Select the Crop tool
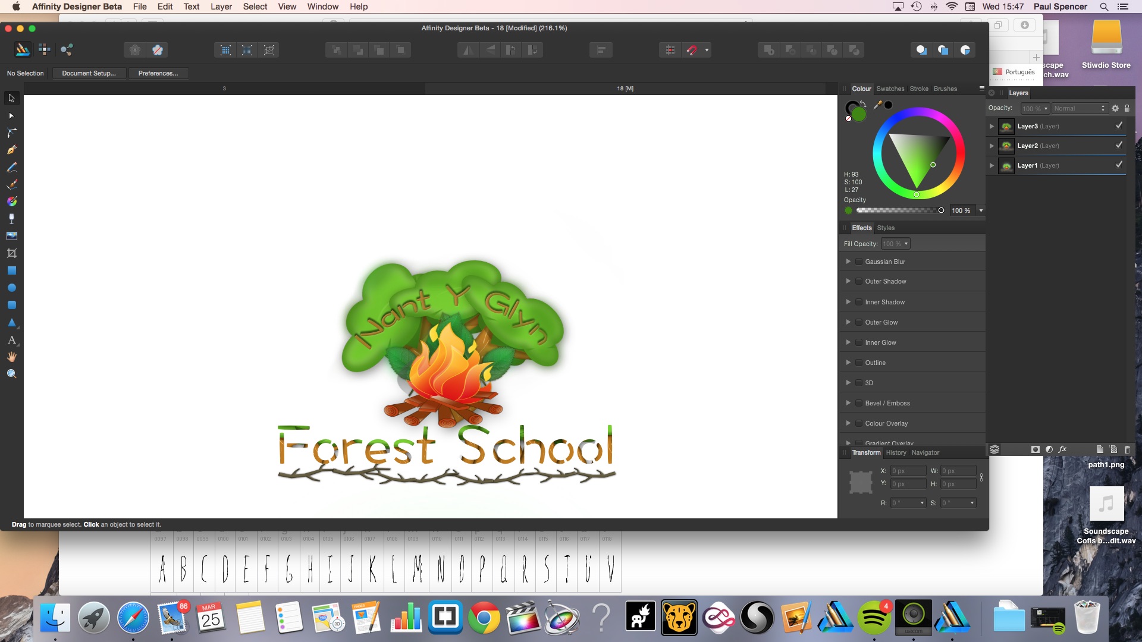The image size is (1142, 642). tap(11, 253)
